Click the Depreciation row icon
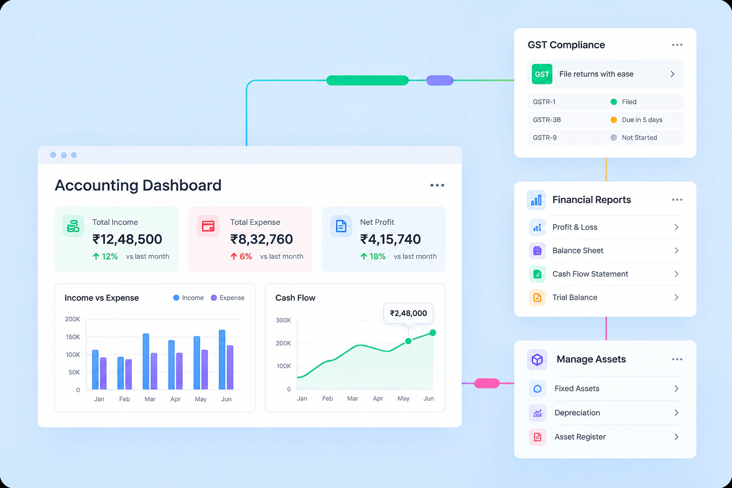732x488 pixels. tap(538, 413)
